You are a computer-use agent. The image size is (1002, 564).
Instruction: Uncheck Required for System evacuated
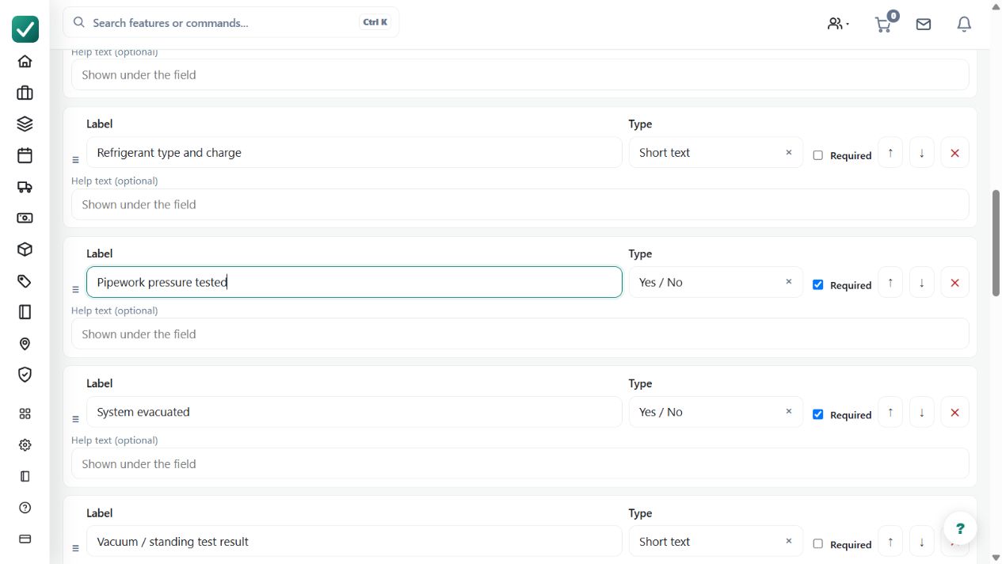pyautogui.click(x=818, y=414)
